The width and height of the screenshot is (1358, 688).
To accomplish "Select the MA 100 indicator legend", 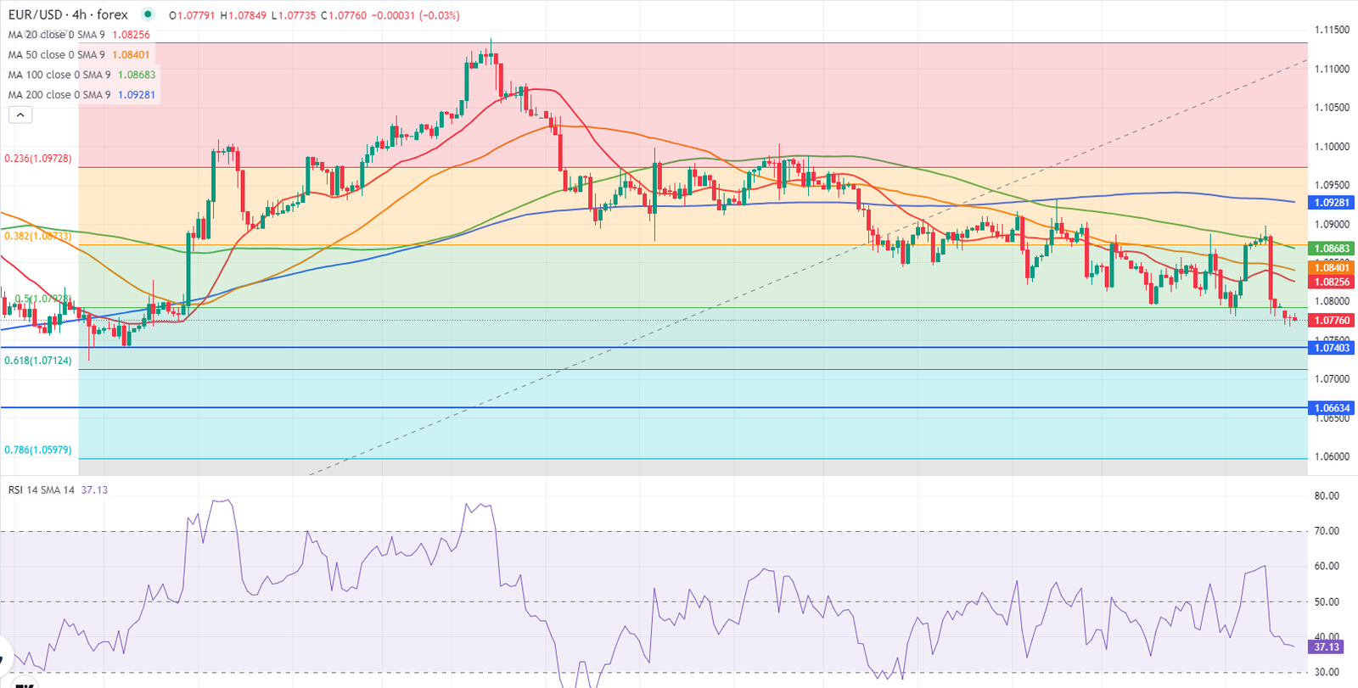I will [59, 75].
